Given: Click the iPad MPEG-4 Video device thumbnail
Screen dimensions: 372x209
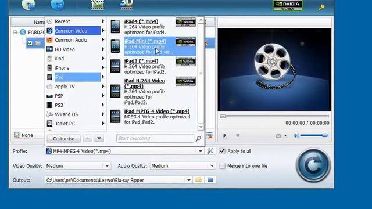Looking at the screenshot, I should 115,116.
